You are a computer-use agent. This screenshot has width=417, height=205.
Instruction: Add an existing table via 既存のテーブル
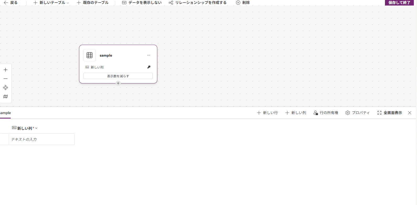point(92,3)
